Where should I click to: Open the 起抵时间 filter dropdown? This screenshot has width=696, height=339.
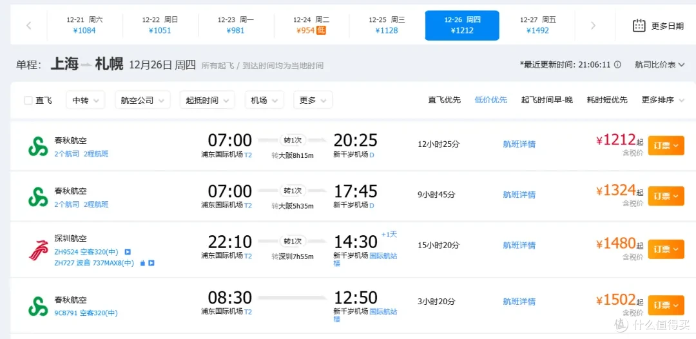pos(208,100)
